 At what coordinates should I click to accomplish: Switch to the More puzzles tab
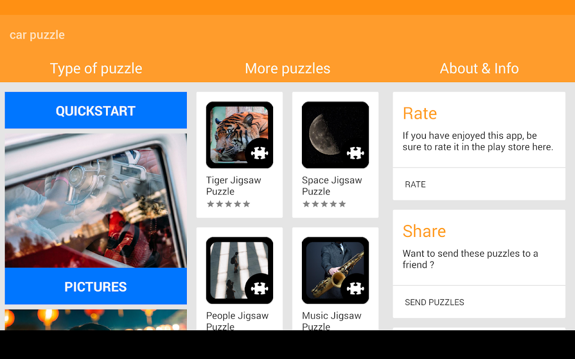click(287, 68)
